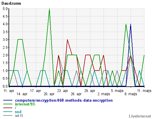Click the '3.0' y-axis value
Screen dimensions: 153x119
pos(5,40)
